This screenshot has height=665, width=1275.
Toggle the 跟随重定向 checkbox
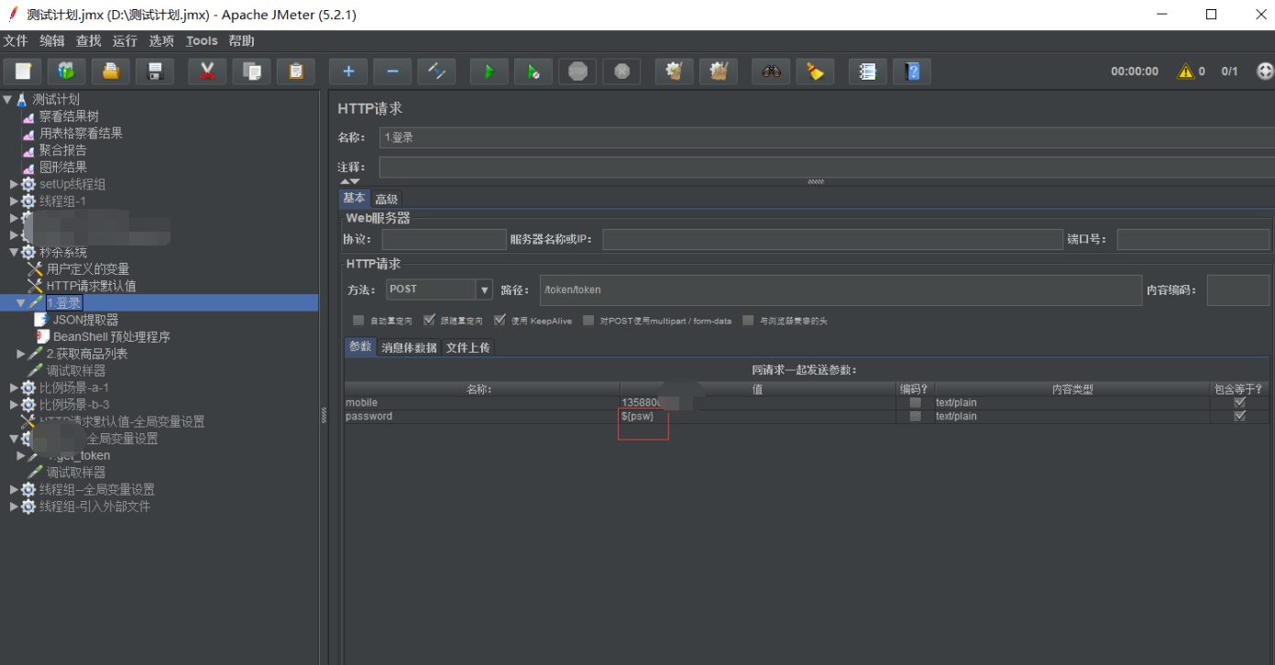click(x=430, y=321)
